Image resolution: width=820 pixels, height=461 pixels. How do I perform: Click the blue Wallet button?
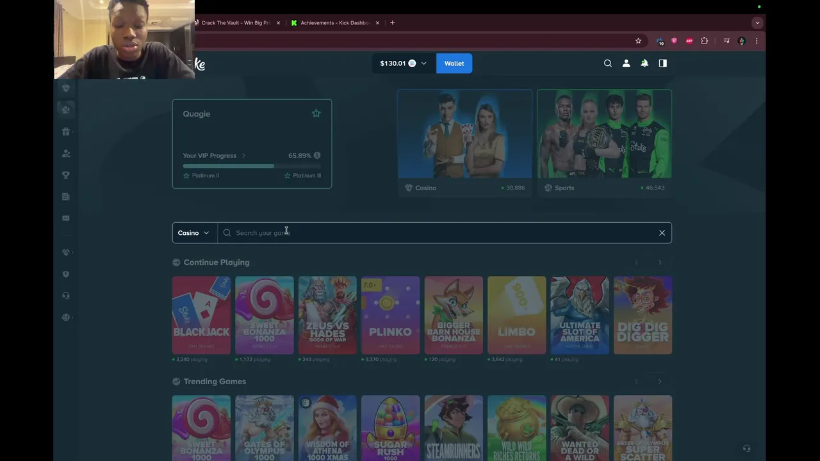[x=454, y=63]
